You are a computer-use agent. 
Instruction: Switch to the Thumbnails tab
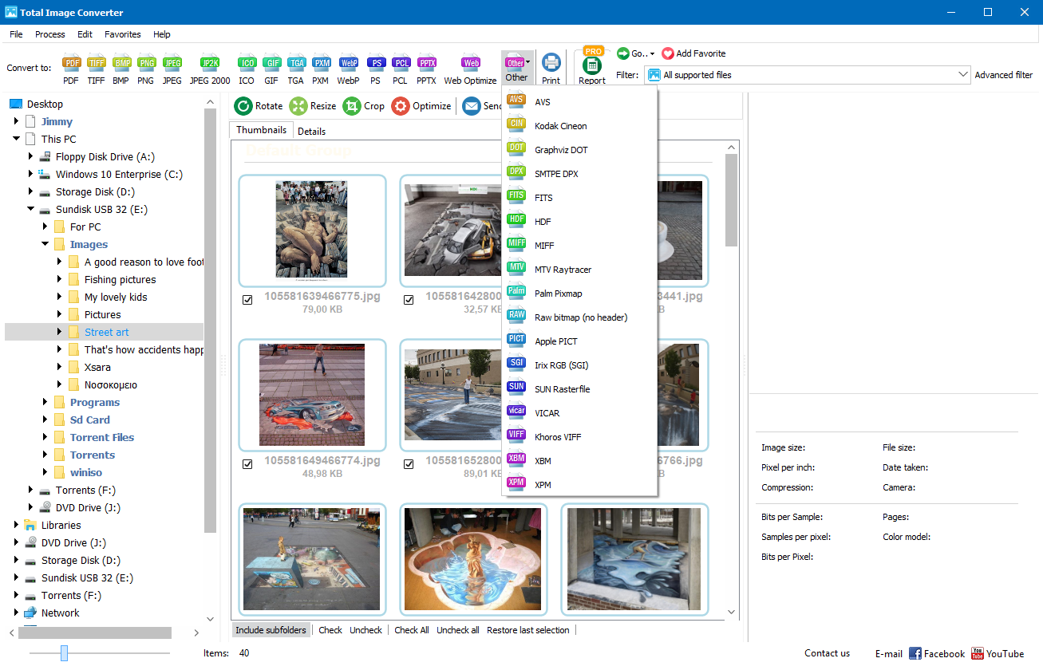coord(261,130)
